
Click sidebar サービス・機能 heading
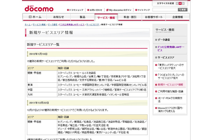[165, 30]
